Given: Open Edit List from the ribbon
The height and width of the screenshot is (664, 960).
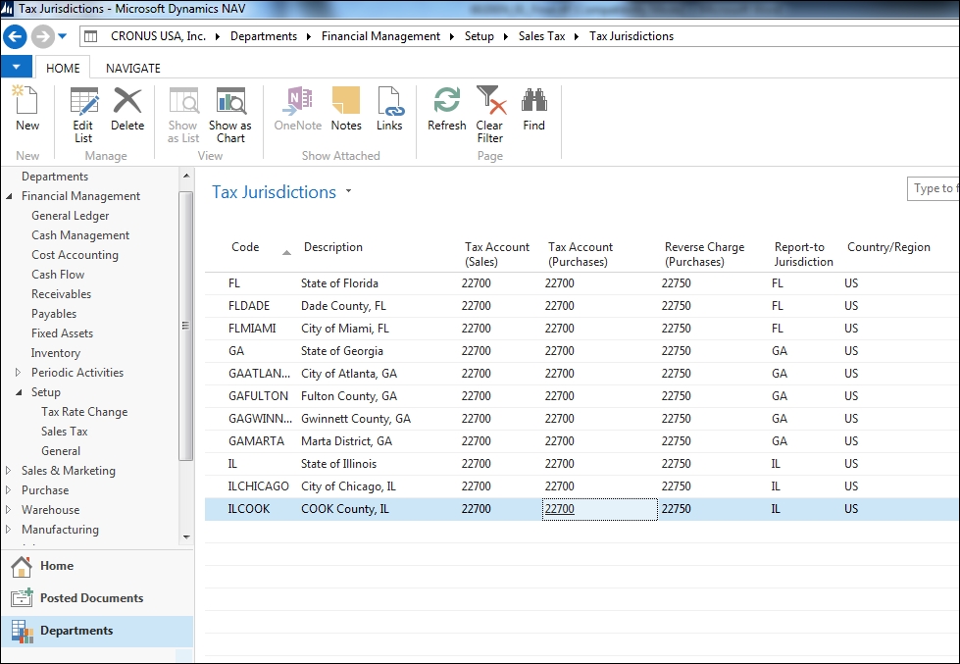Looking at the screenshot, I should pyautogui.click(x=83, y=114).
